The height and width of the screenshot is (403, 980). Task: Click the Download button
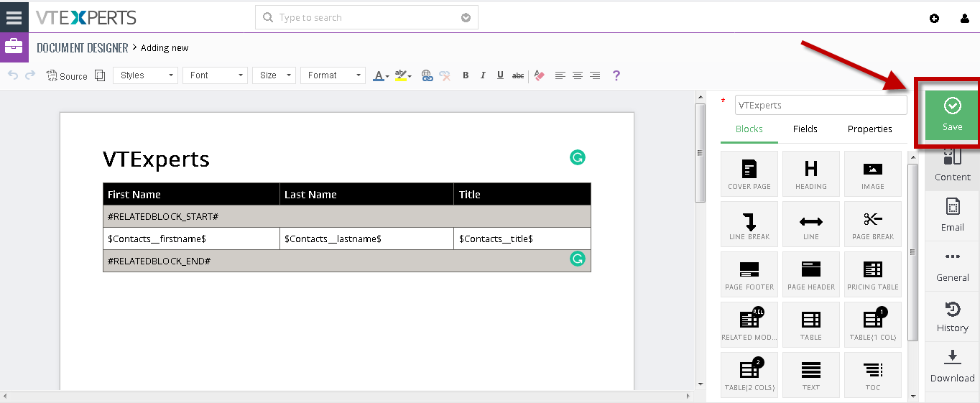coord(952,367)
